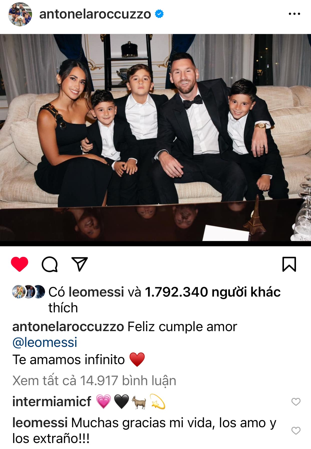The width and height of the screenshot is (311, 449).
Task: Open the @leomessi mention in caption
Action: pyautogui.click(x=45, y=342)
